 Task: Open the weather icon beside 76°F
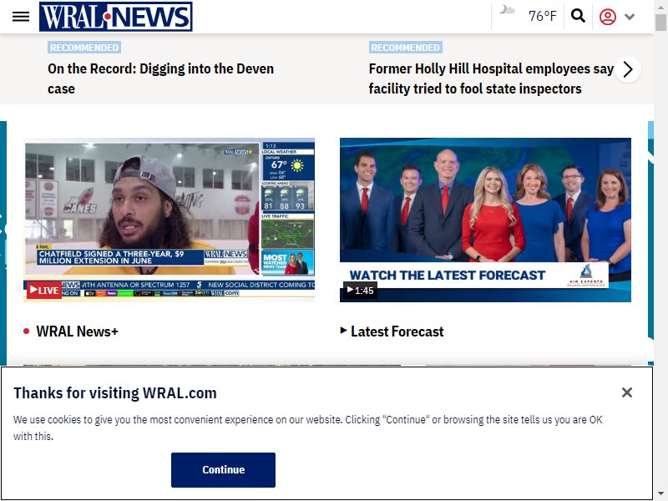(x=507, y=10)
